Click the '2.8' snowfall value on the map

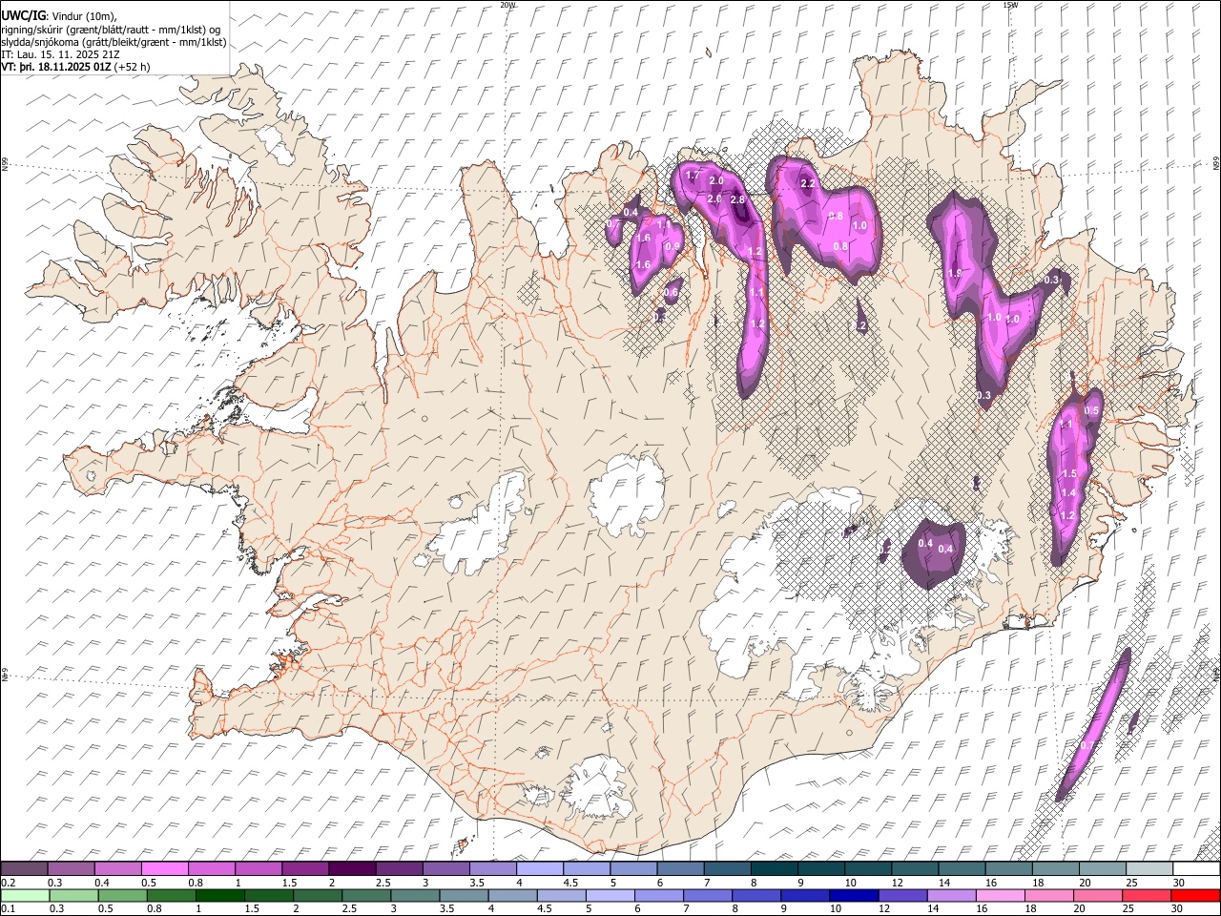pyautogui.click(x=736, y=199)
